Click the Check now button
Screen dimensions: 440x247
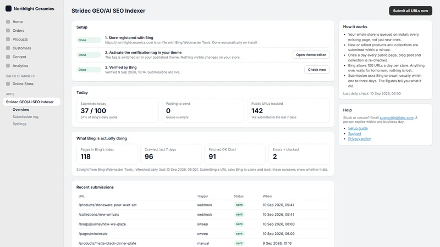[317, 70]
